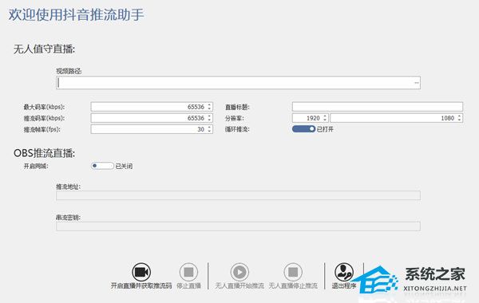Screen dimensions: 479x303
Task: Click the 欢迎使用抖音推流助手 title text
Action: [x=76, y=14]
